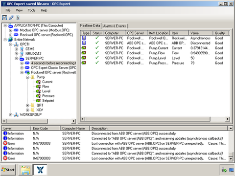Collapse the Pump folder node
The image size is (235, 176).
27,77
